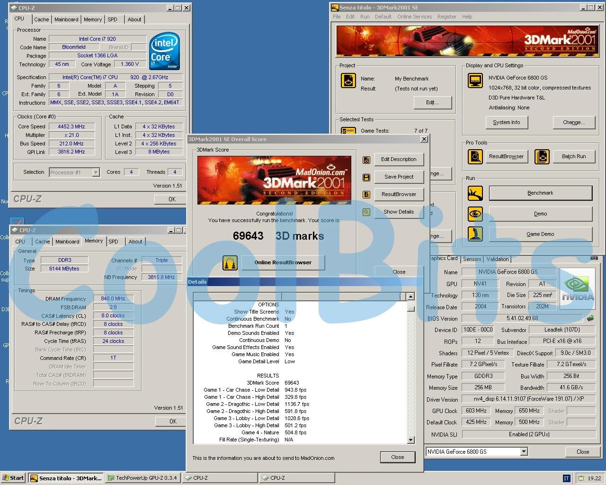
Task: Click the monitor icon in Display and CPU Settings
Action: 475,81
